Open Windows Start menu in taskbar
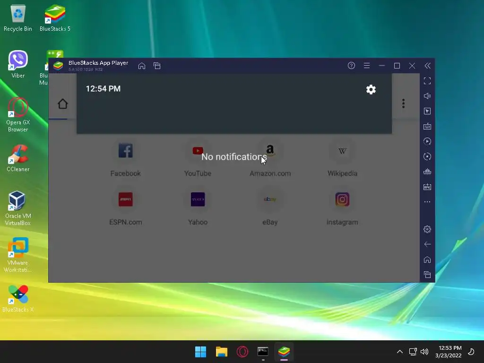Screen dimensions: 484x363 coord(200,352)
